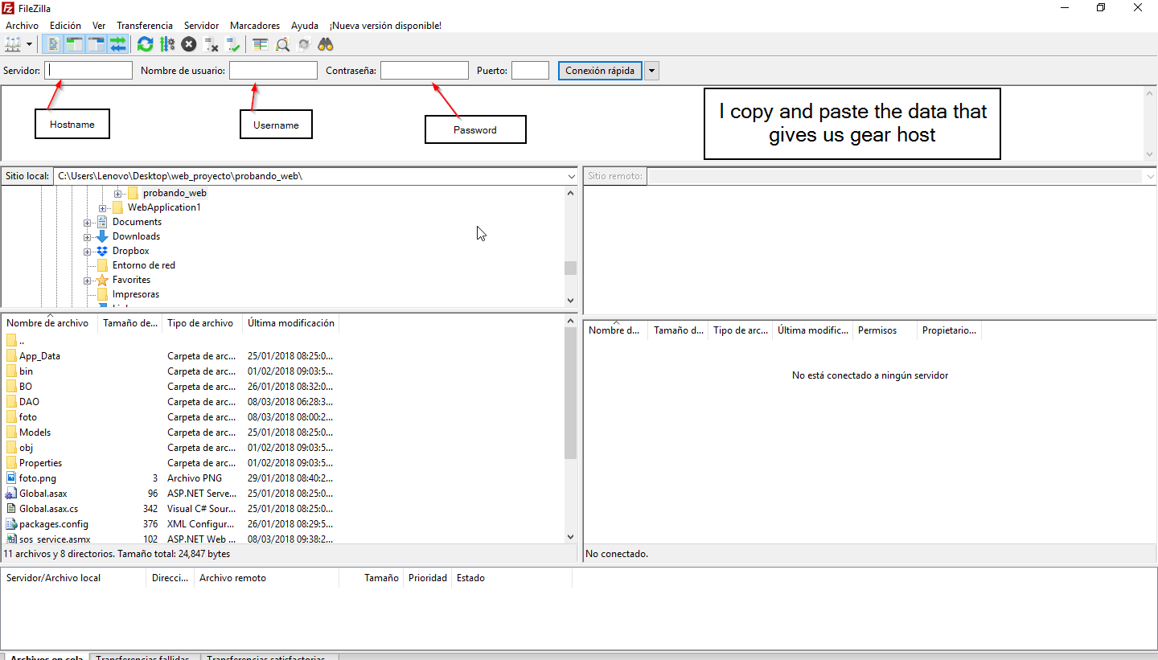Expand Documents tree node
Viewport: 1158px width, 660px height.
(87, 223)
